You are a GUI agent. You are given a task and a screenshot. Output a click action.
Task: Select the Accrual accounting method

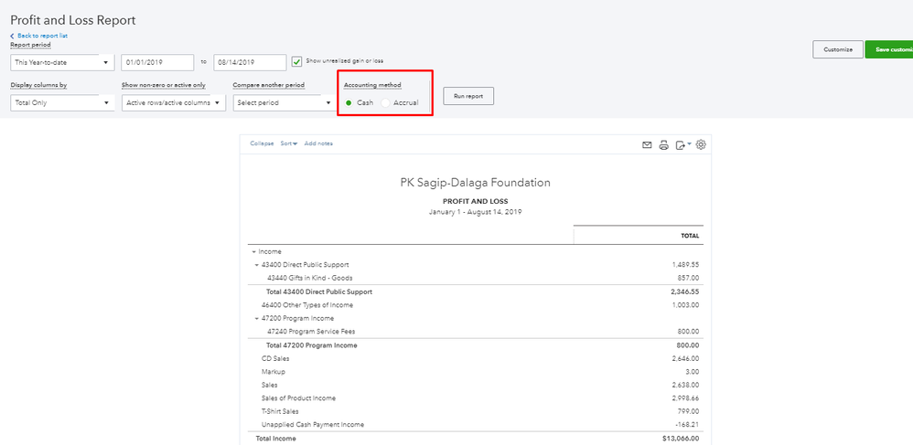[x=385, y=102]
